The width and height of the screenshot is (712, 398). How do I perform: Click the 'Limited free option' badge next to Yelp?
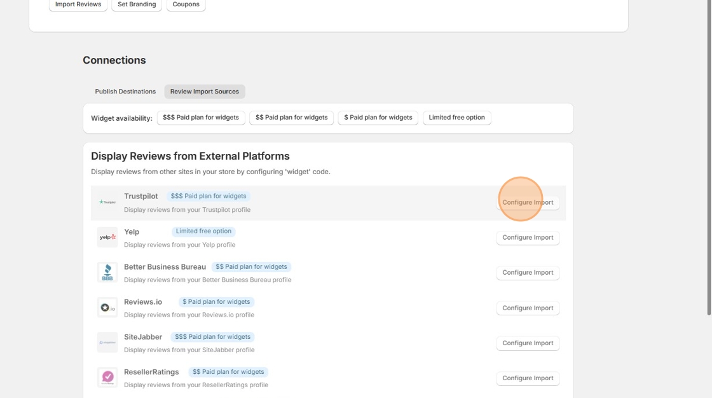point(203,231)
